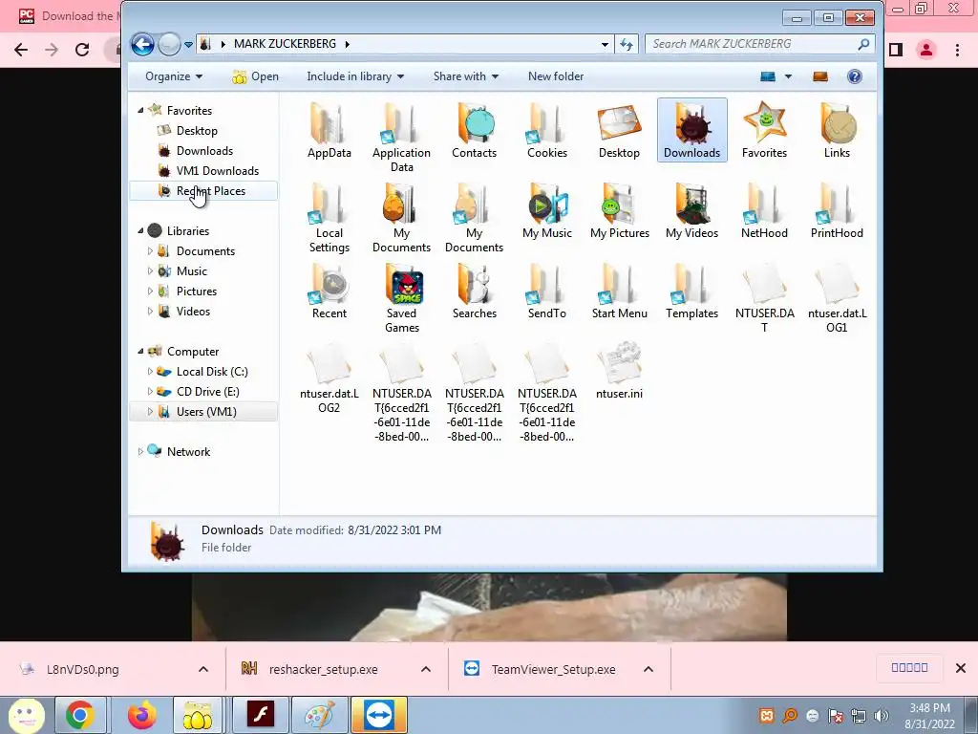Screen dimensions: 978x734
Task: Click the Flash taskbar icon
Action: [x=260, y=715]
